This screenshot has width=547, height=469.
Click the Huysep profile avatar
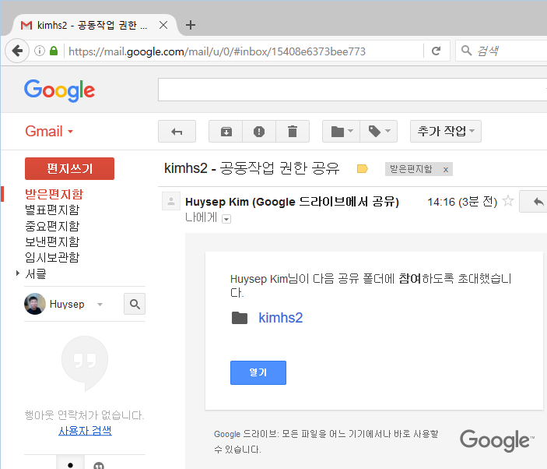[x=35, y=304]
